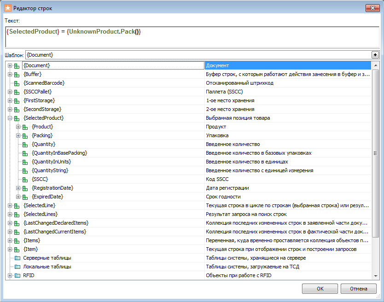Click the green icon beside {LastChangedDeclaredItems}
Image resolution: width=384 pixels, height=302 pixels.
coord(17,223)
